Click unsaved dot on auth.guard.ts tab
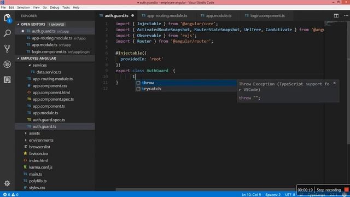 coord(132,16)
